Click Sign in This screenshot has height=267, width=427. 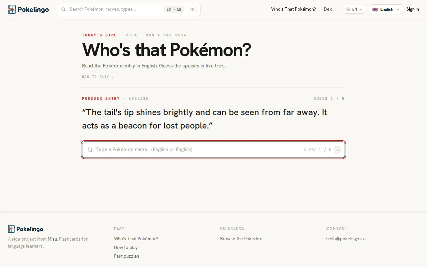pos(413,9)
